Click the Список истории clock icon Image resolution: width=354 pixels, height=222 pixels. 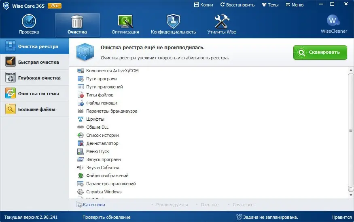coord(81,135)
